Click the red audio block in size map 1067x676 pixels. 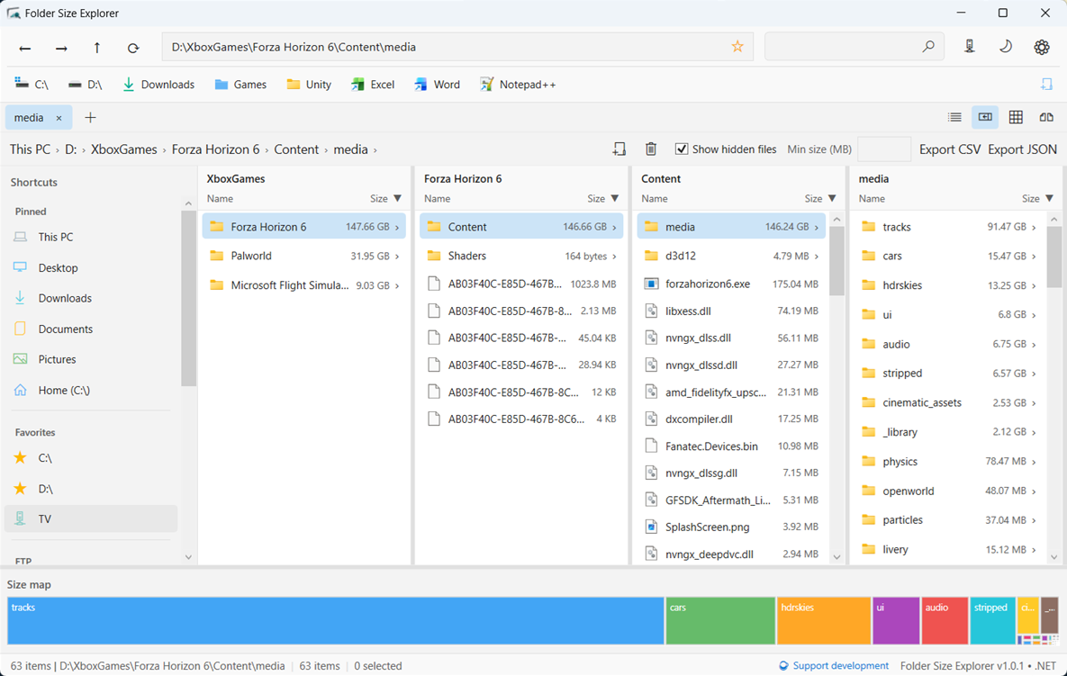(945, 620)
